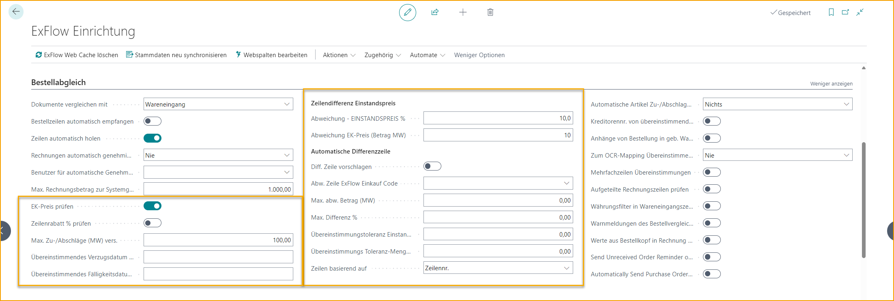Click Max. Differenz % field

(498, 217)
